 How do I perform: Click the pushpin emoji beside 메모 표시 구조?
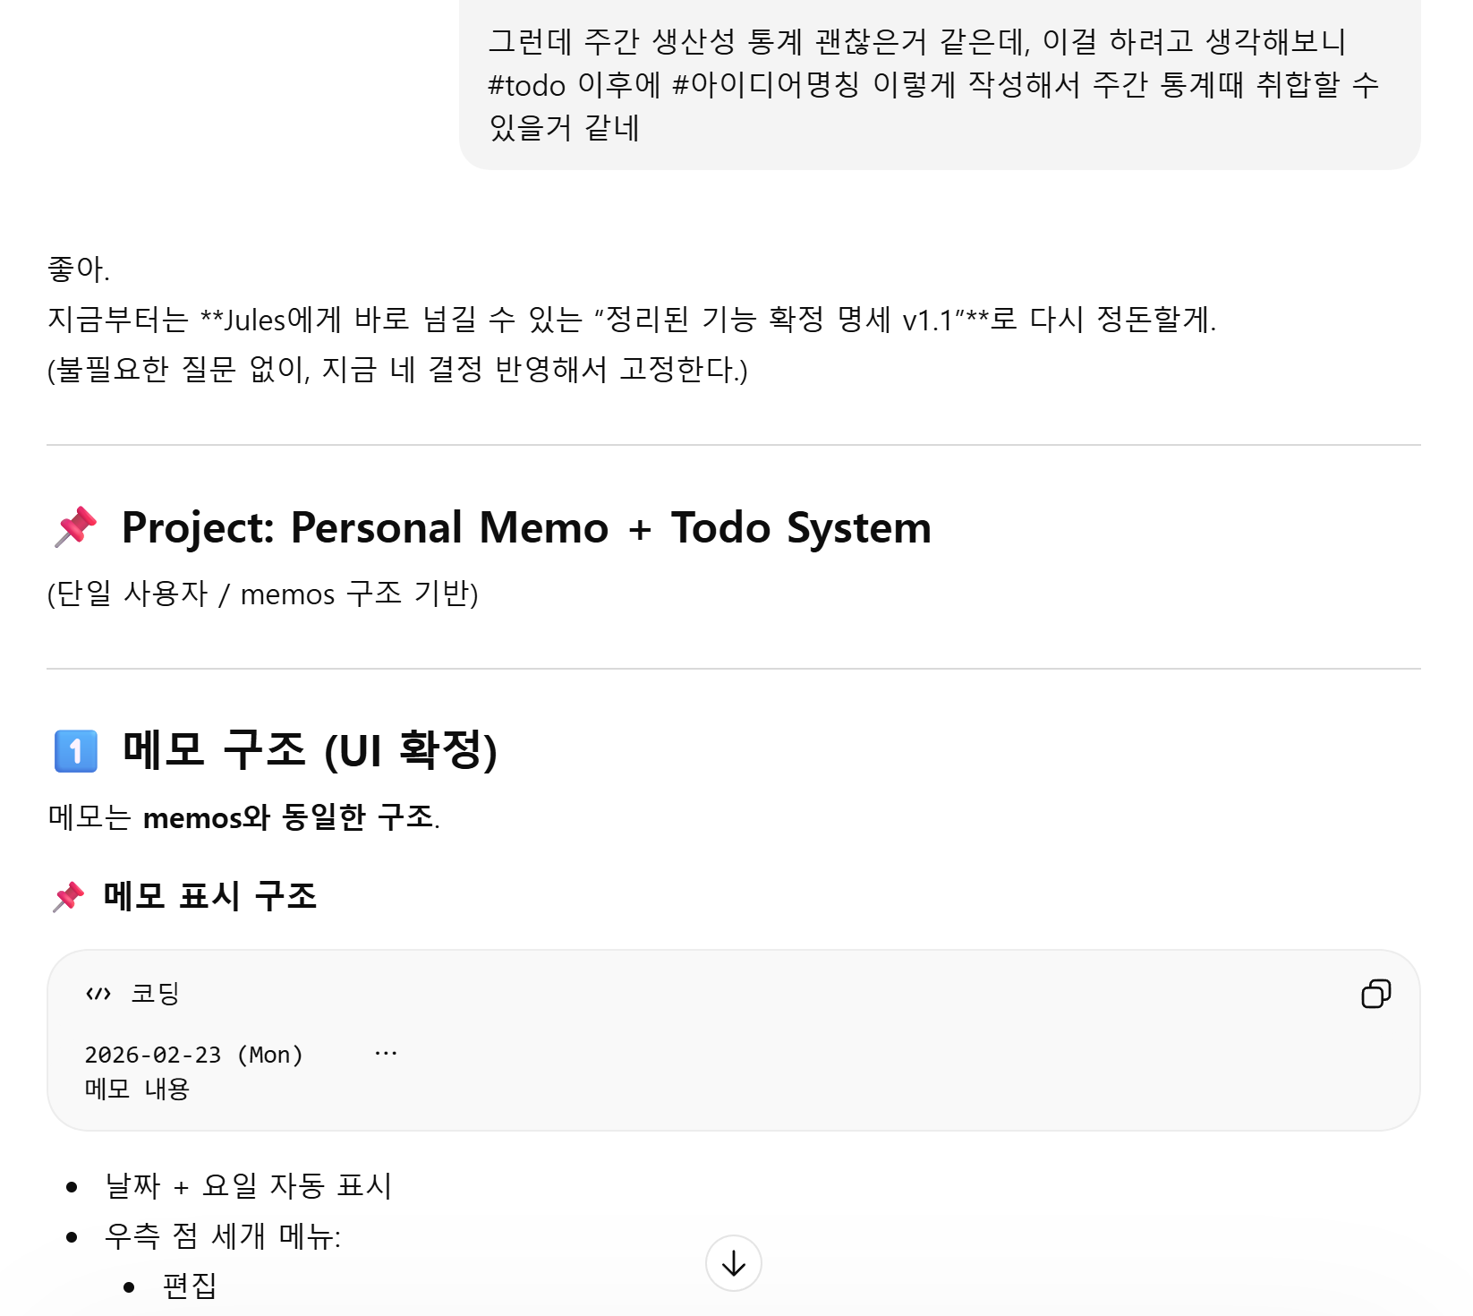(69, 896)
